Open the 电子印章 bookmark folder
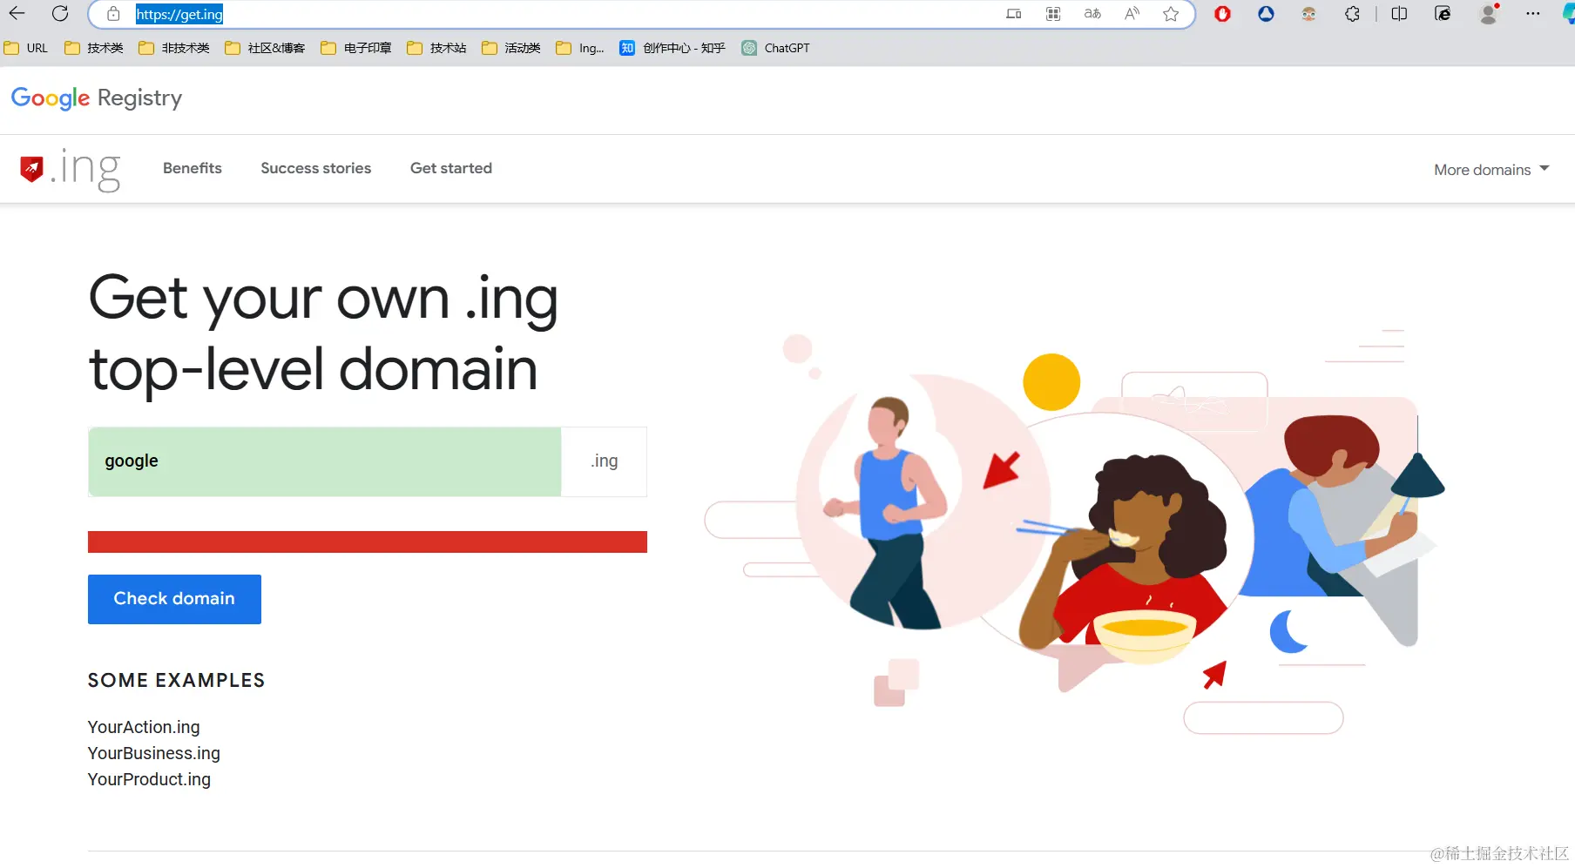The width and height of the screenshot is (1575, 868). click(x=356, y=48)
